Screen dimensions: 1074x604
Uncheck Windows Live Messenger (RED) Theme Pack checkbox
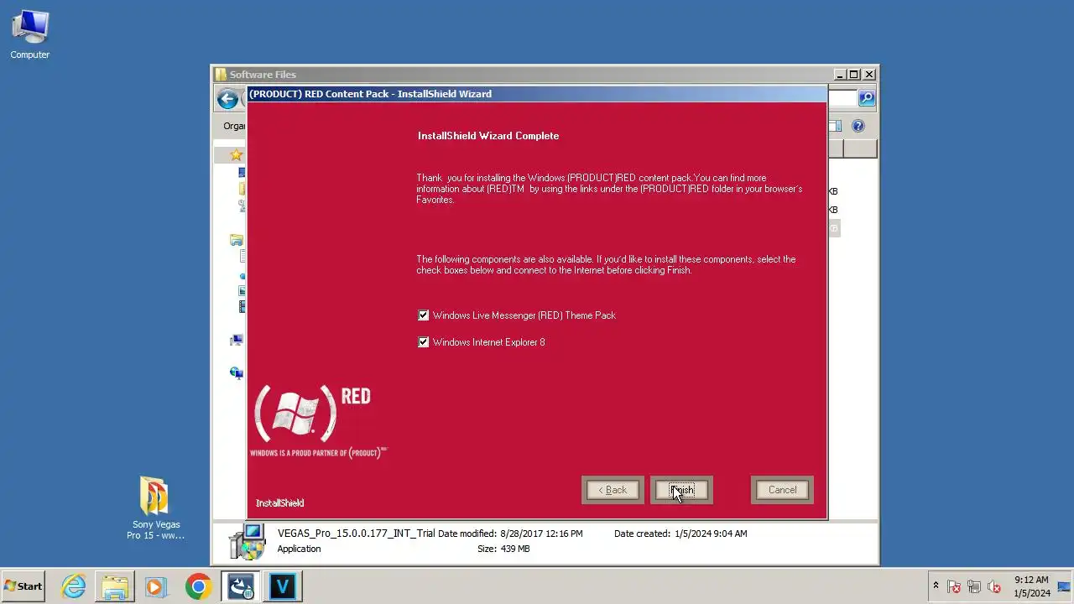point(423,315)
